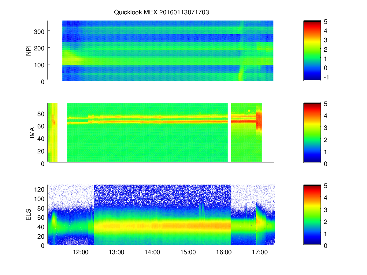Click the 14:00 time tick label
This screenshot has width=367, height=275.
tap(152, 252)
